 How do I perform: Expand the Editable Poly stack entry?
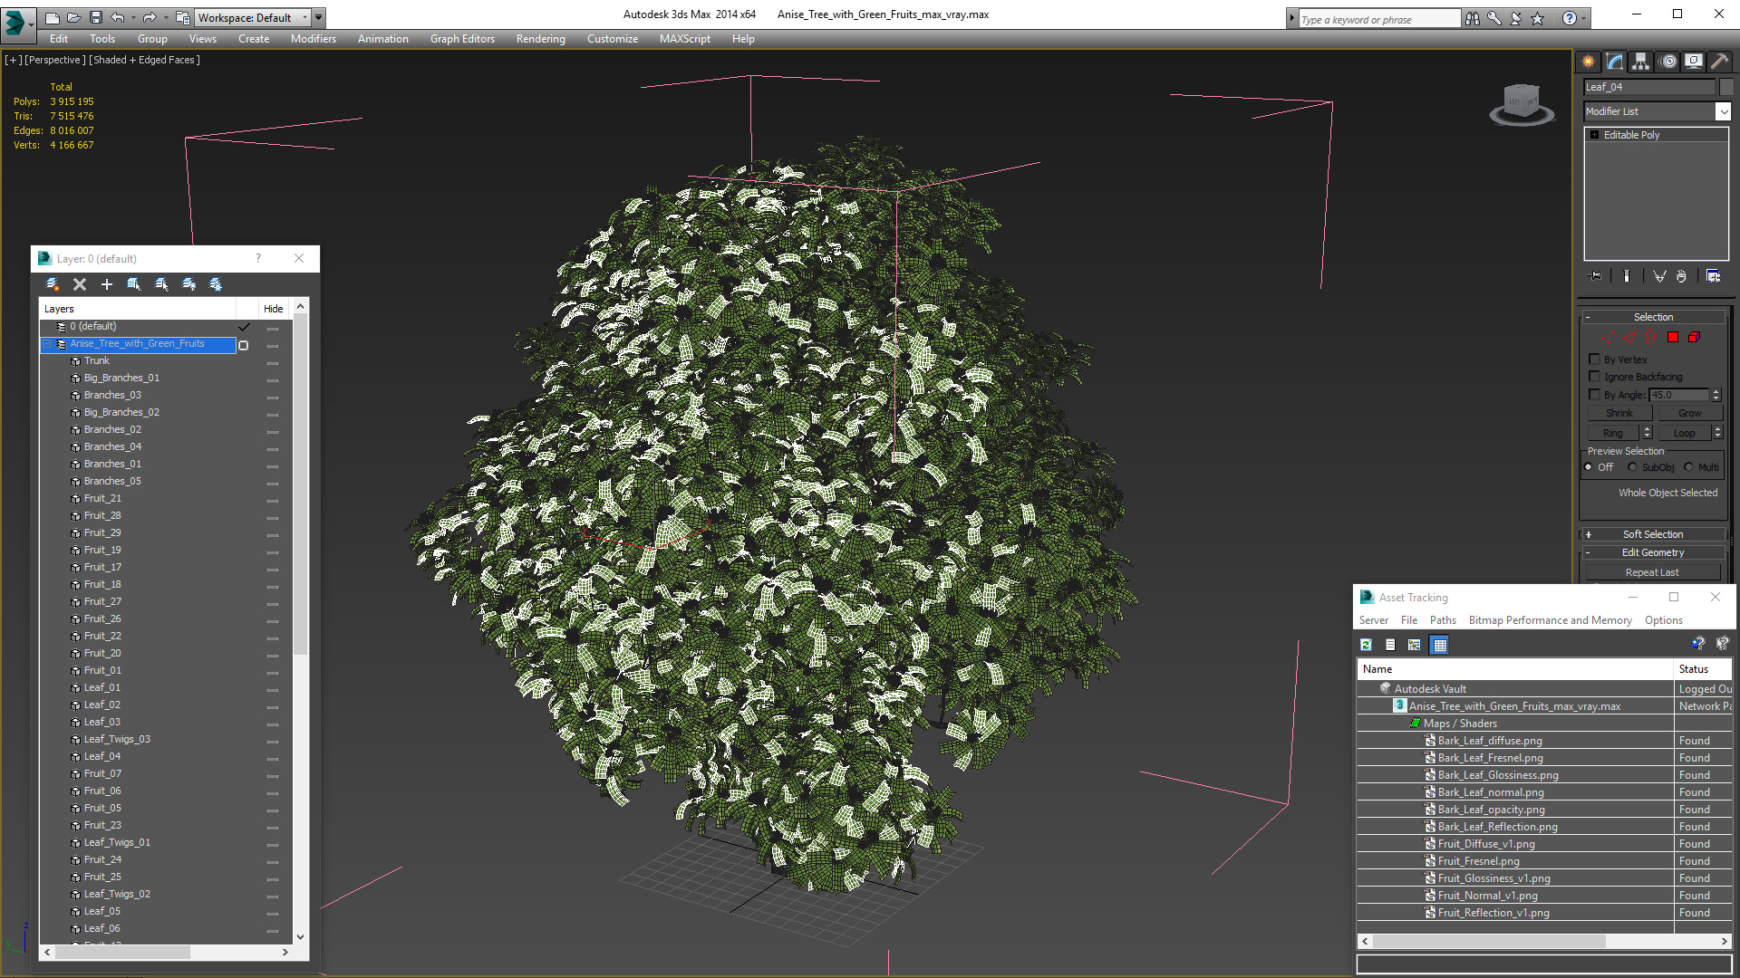pyautogui.click(x=1594, y=135)
